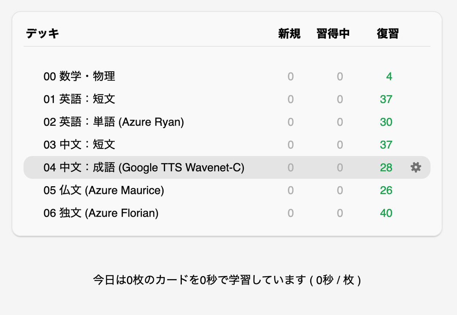Click today's study statistics text
Viewport: 457px width, 315px height.
227,280
